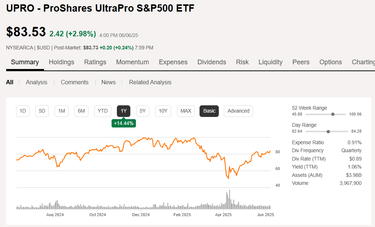Open the Comments section
The width and height of the screenshot is (375, 227).
pos(75,82)
